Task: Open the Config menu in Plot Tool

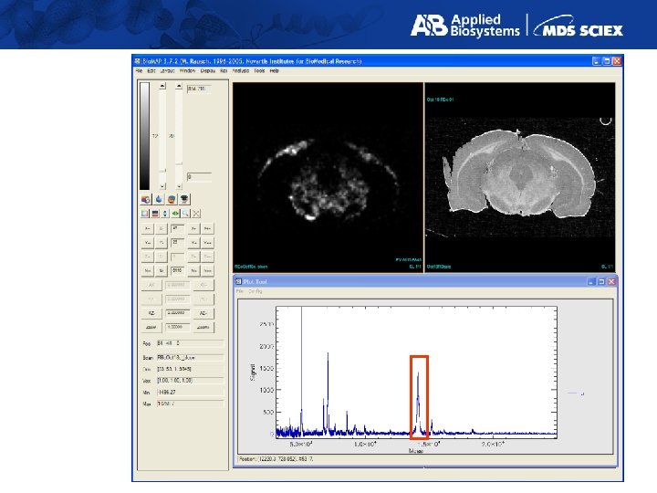Action: 256,292
